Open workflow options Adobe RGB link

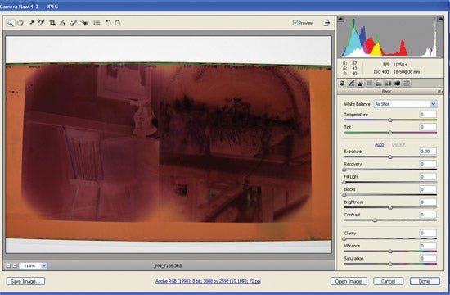point(208,281)
